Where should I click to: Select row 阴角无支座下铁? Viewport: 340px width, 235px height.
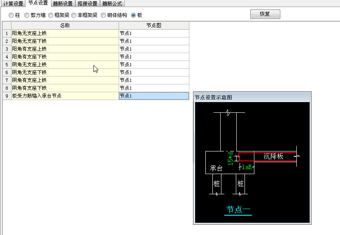[65, 72]
